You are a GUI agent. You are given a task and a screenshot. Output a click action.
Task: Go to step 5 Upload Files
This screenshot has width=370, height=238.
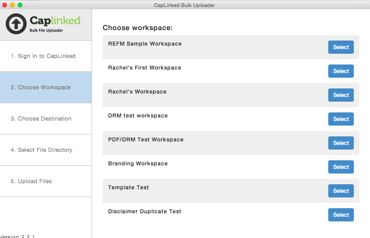click(46, 181)
